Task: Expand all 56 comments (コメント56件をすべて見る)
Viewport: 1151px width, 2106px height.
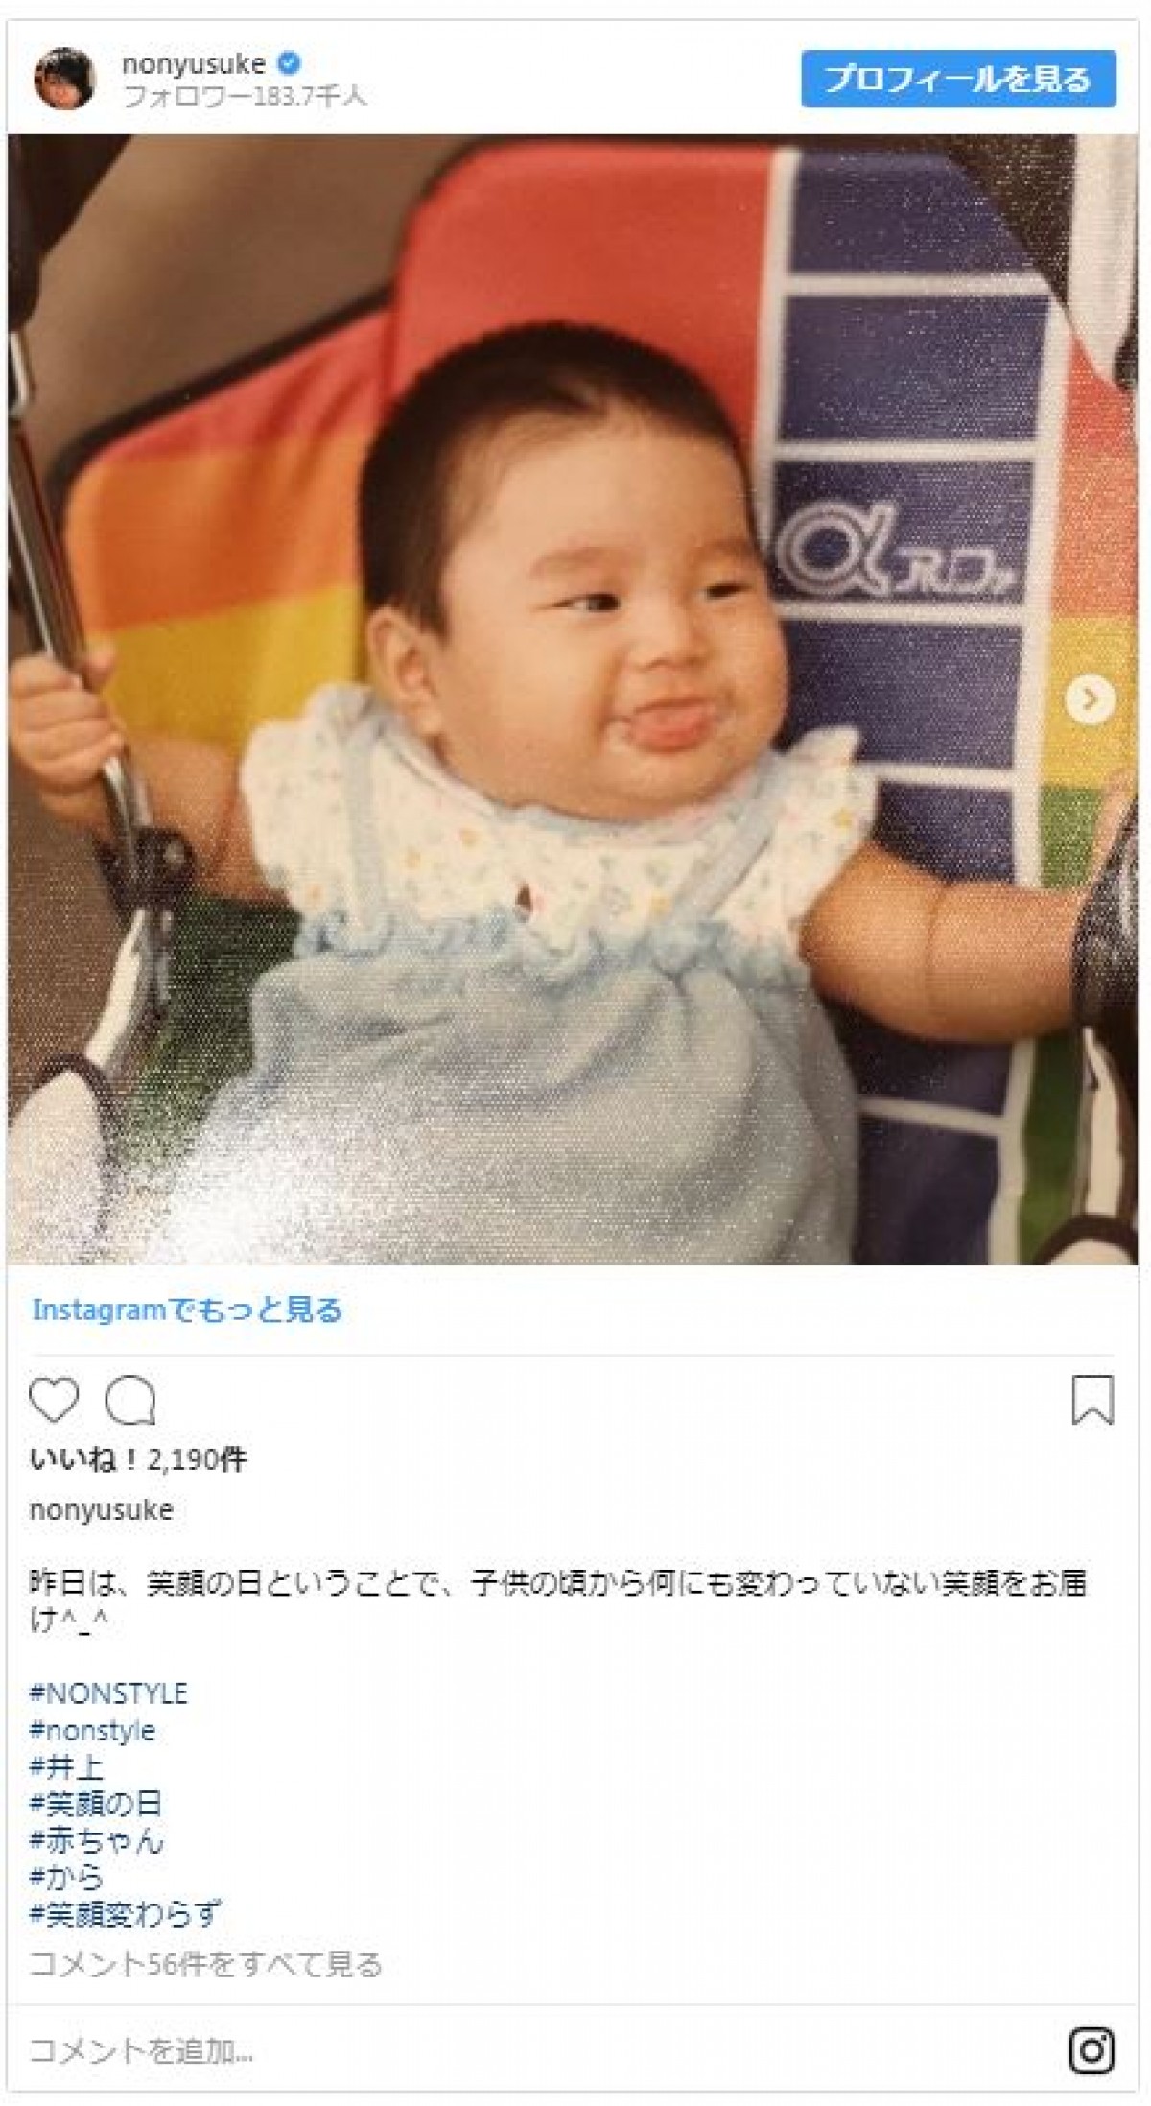Action: (x=206, y=1965)
